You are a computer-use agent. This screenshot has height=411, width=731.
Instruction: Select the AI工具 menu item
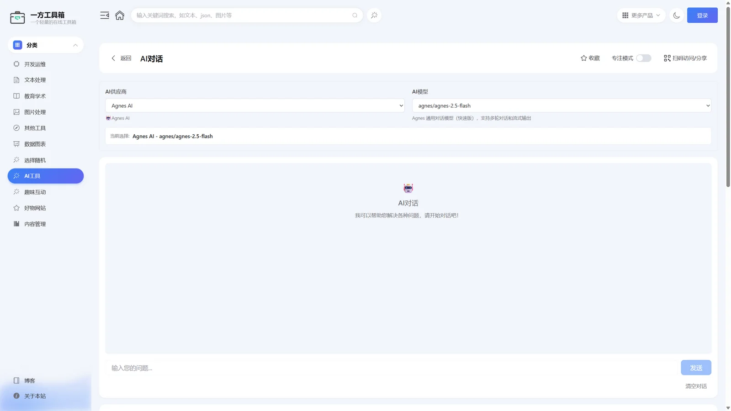coord(46,176)
